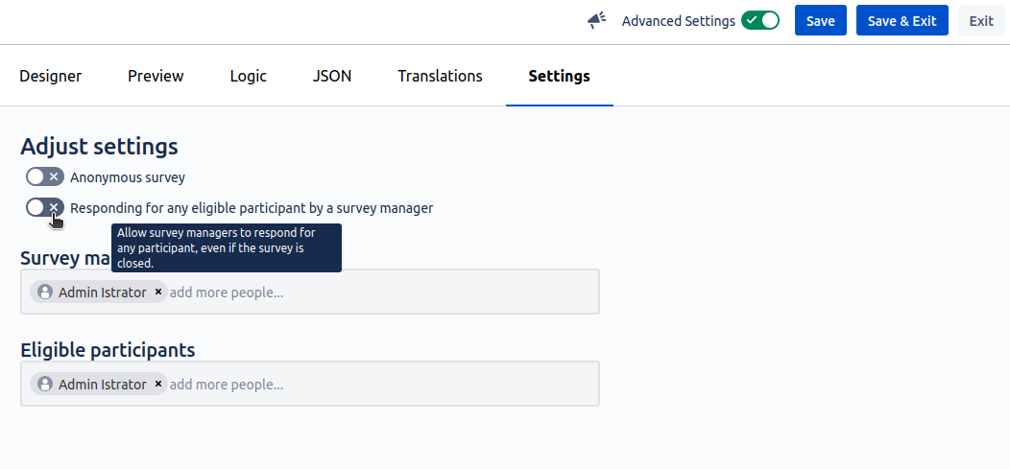Click the Save button
1010x469 pixels.
[x=820, y=20]
